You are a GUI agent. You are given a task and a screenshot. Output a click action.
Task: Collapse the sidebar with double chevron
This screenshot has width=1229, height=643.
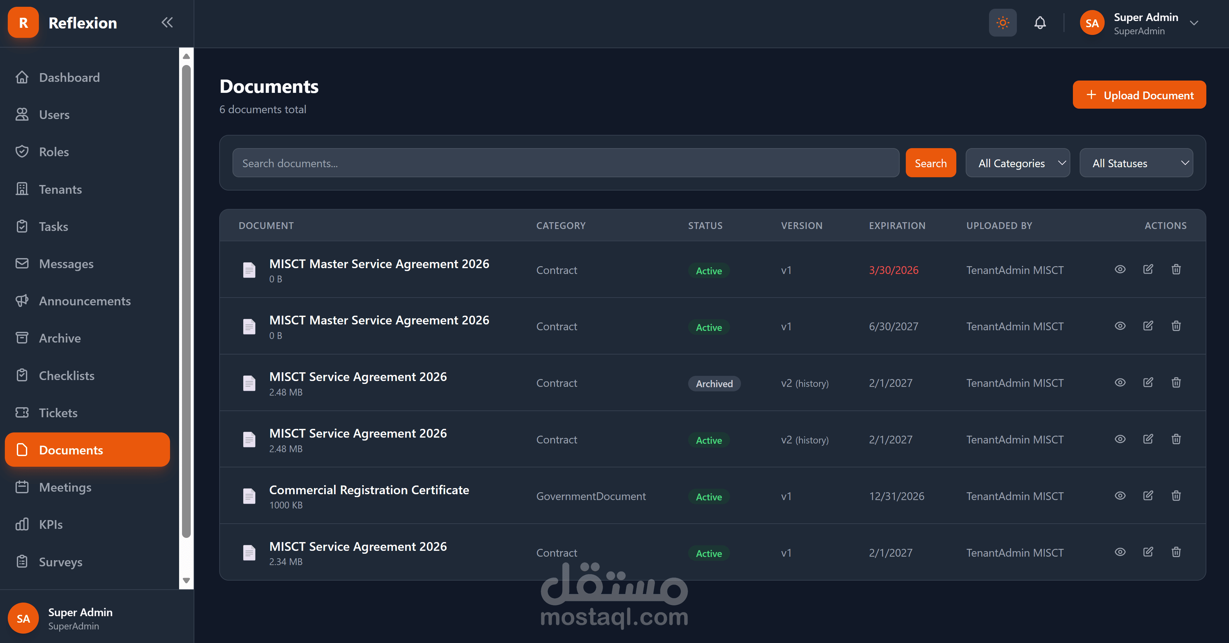166,22
